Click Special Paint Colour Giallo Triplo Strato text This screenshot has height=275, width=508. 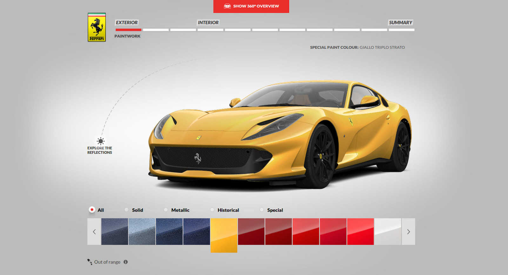click(358, 47)
